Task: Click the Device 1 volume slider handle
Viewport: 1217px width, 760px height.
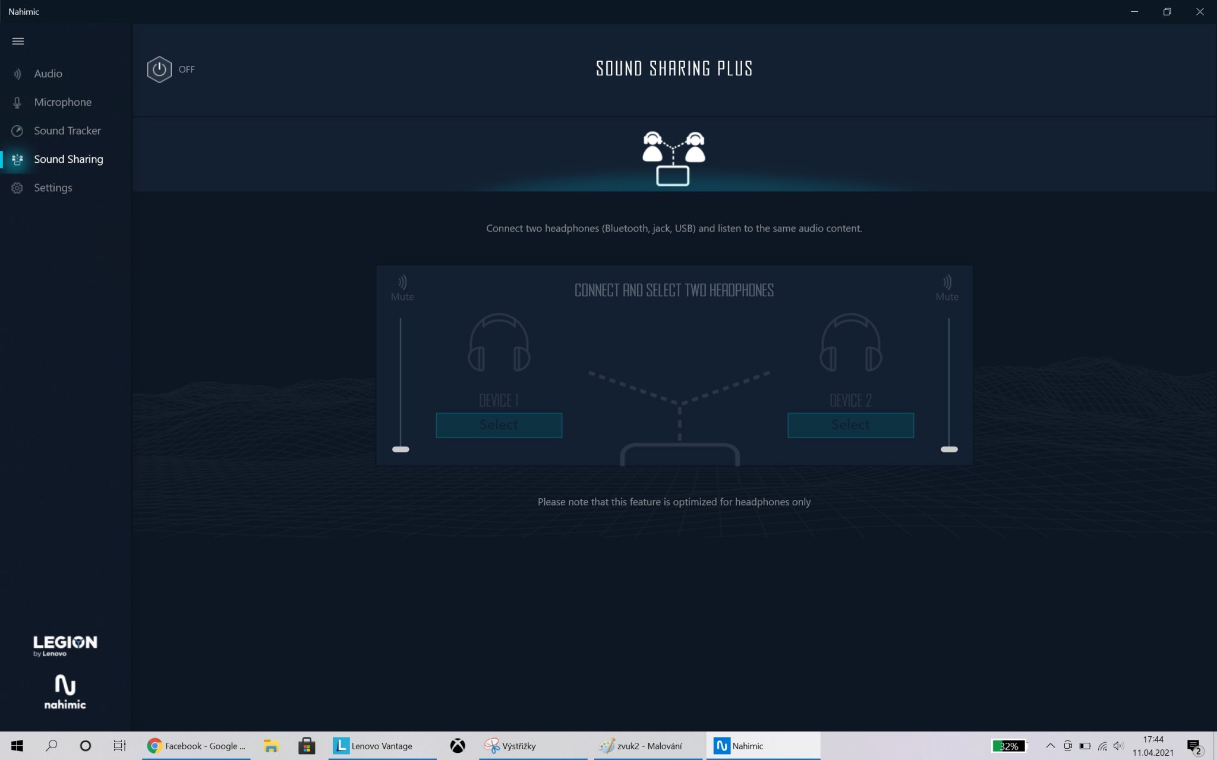Action: [x=401, y=449]
